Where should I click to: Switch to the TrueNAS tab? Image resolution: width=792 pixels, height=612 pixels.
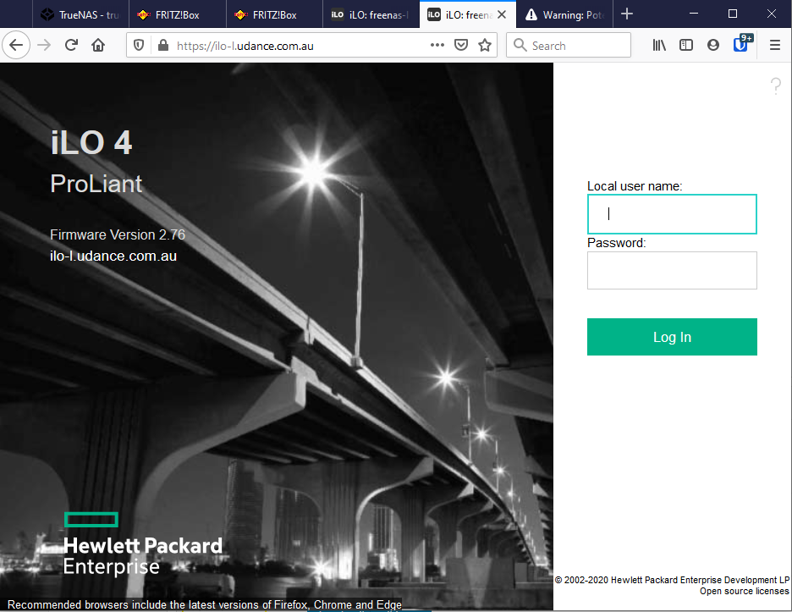coord(81,14)
